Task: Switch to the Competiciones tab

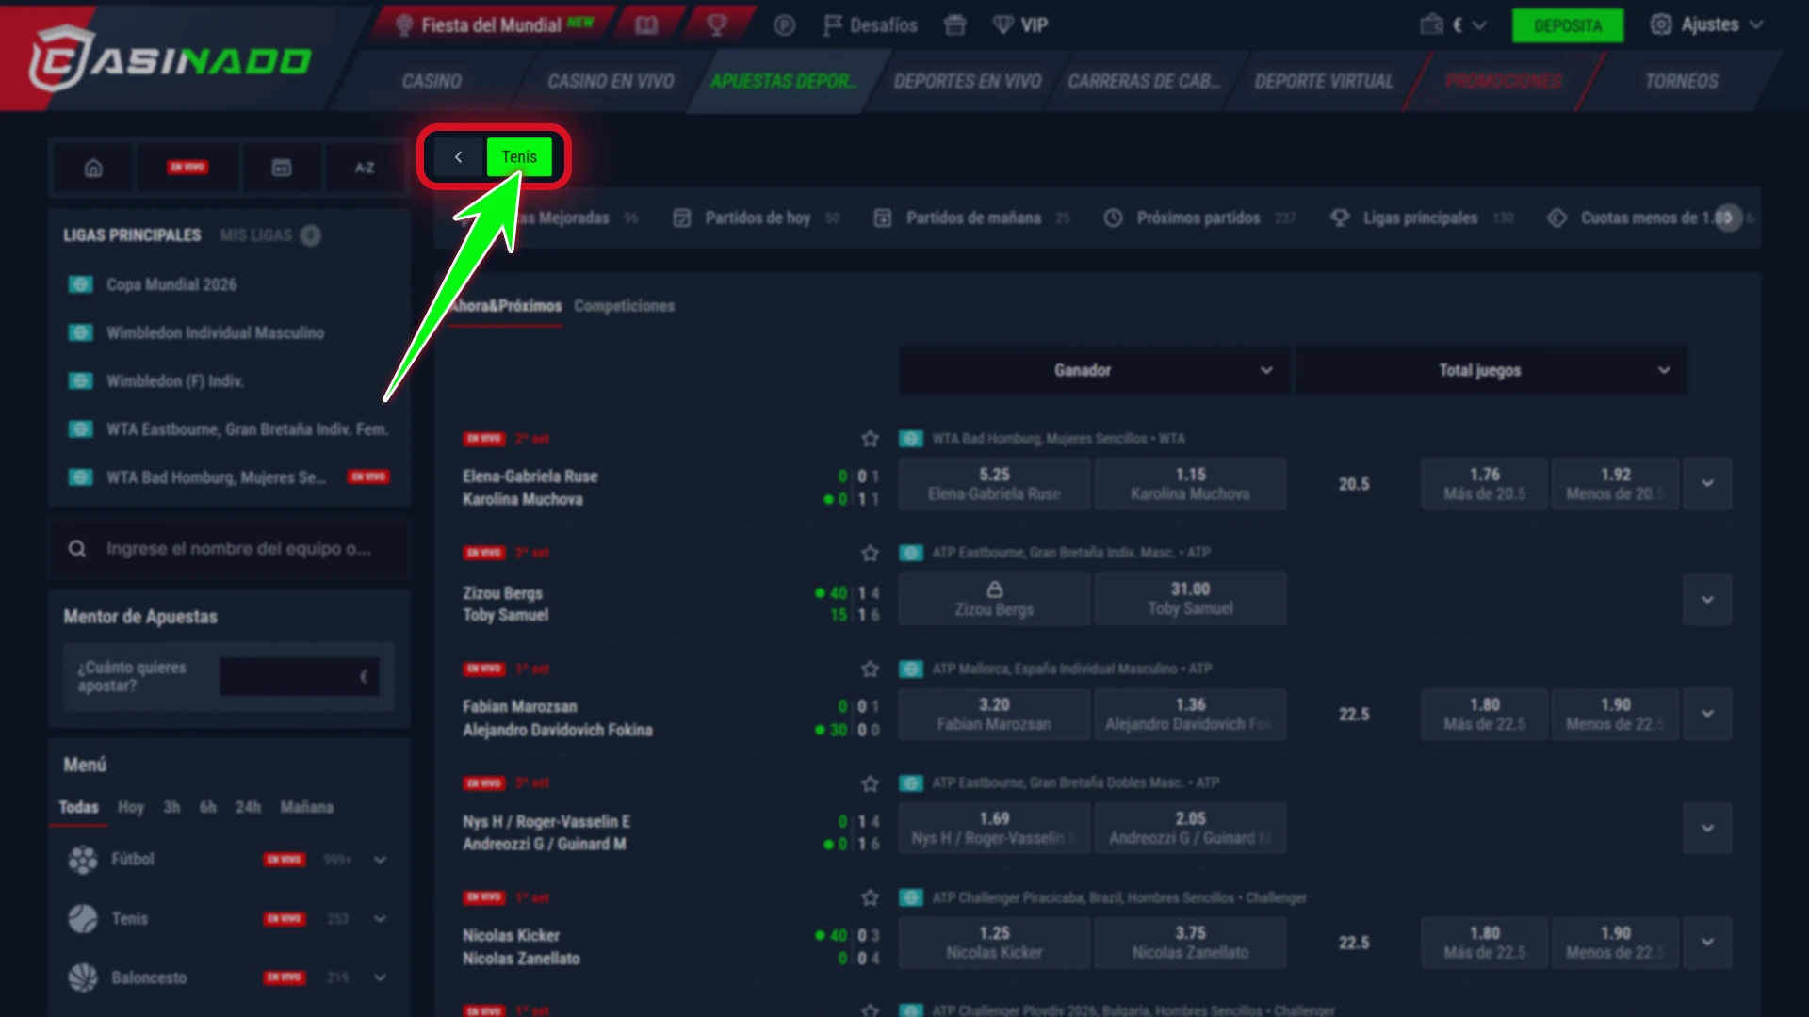Action: (x=624, y=306)
